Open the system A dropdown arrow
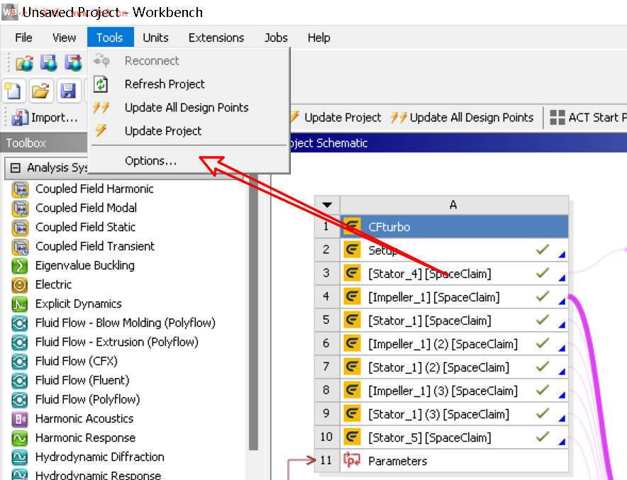The height and width of the screenshot is (480, 627). pos(326,205)
